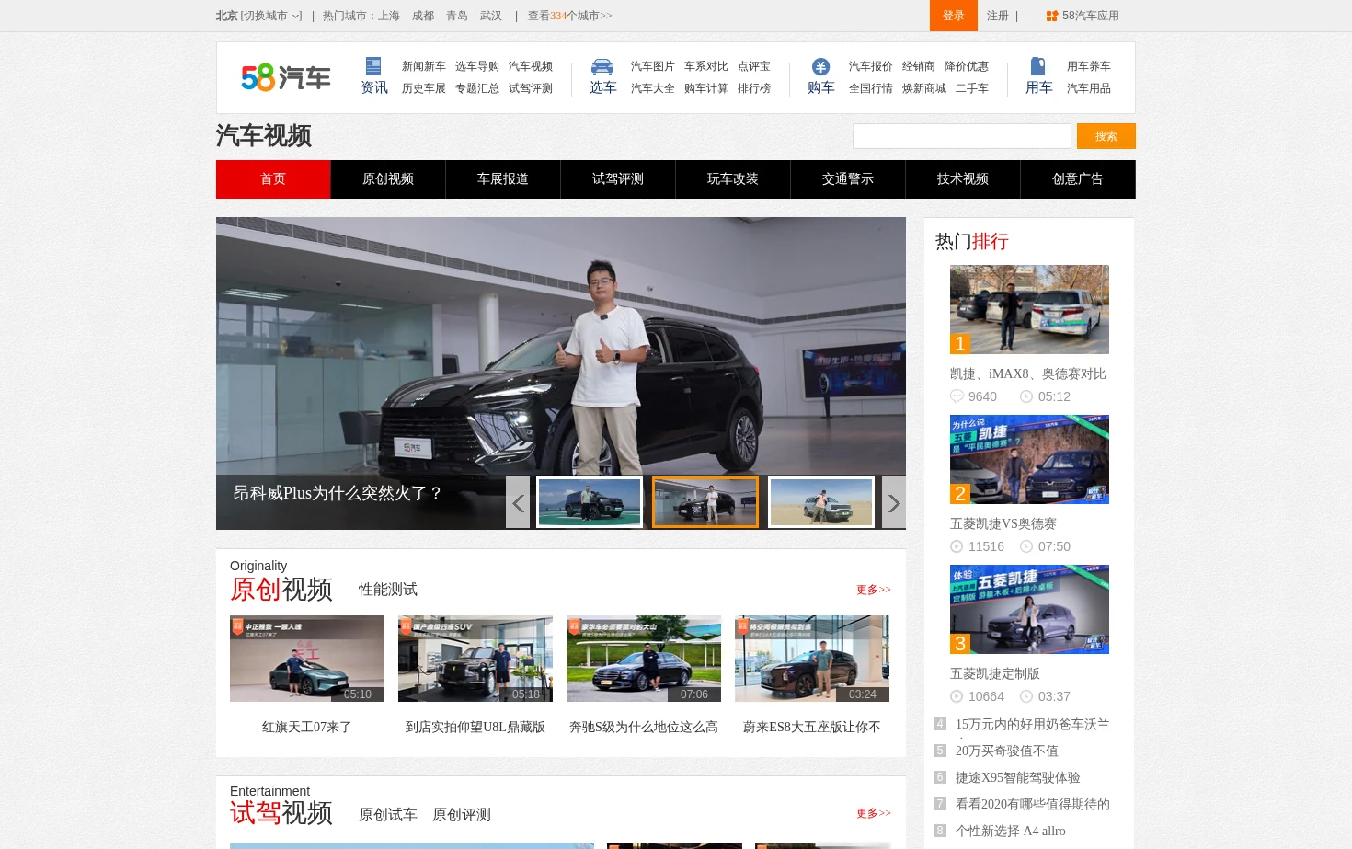Viewport: 1352px width, 849px height.
Task: Open 新闻新车 link
Action: pyautogui.click(x=424, y=66)
